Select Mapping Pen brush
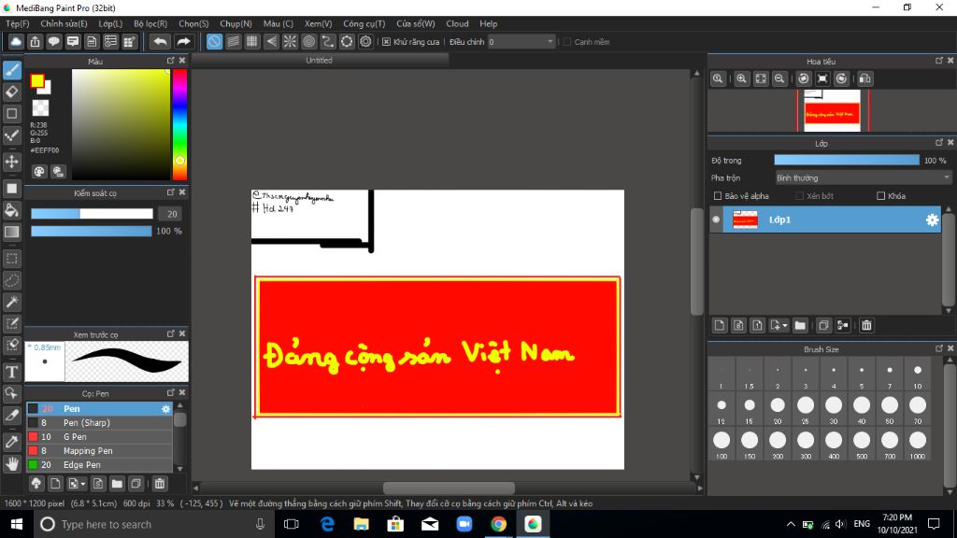This screenshot has width=957, height=538. pos(99,451)
